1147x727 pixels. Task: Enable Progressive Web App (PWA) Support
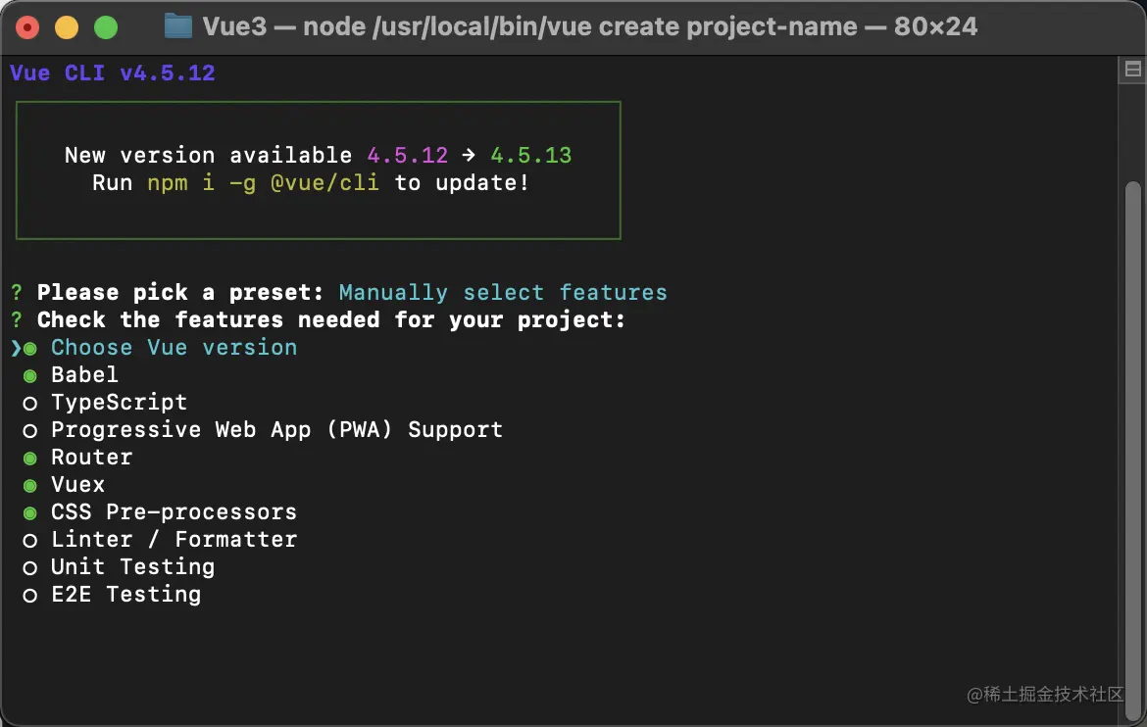30,430
